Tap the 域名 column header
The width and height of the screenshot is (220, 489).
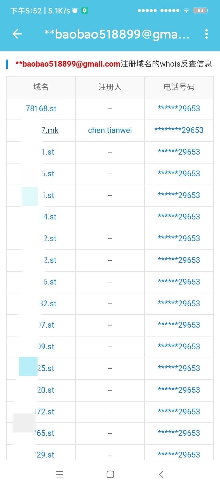41,87
